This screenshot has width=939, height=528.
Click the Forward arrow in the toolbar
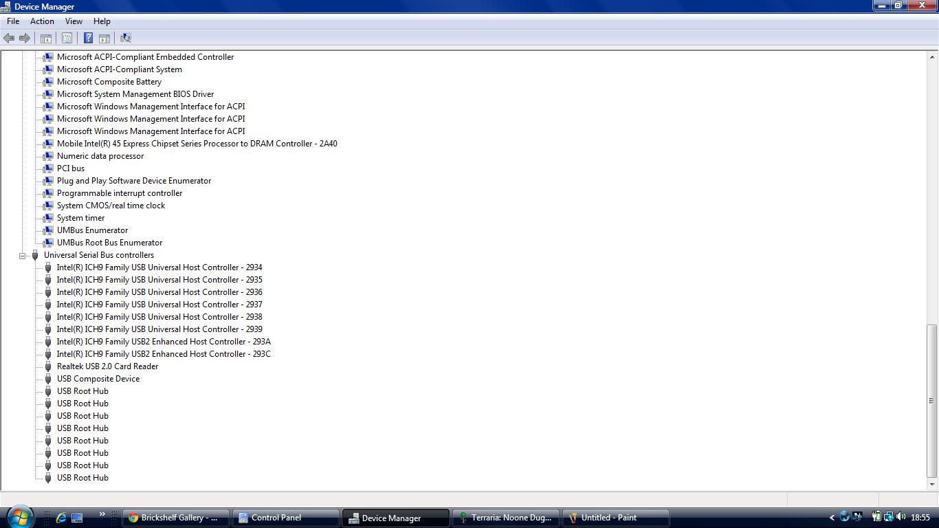tap(25, 38)
